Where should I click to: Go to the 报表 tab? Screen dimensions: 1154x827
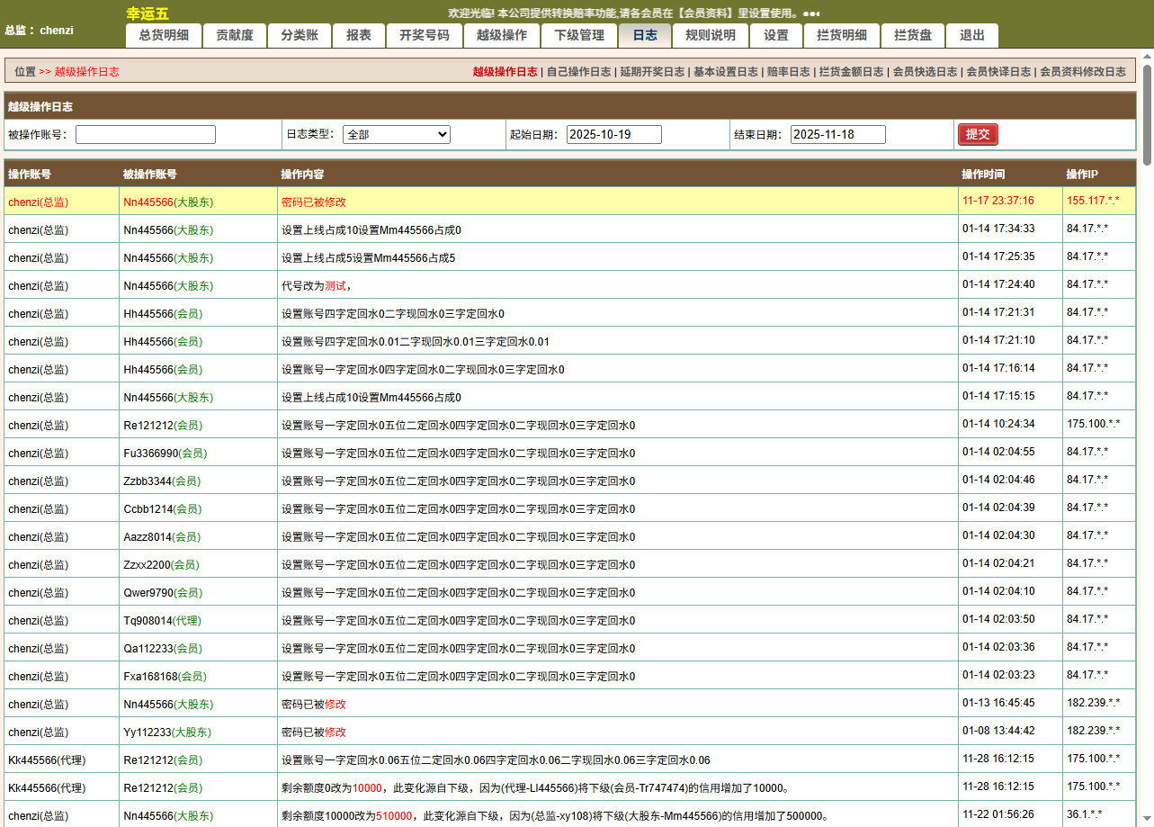coord(358,36)
